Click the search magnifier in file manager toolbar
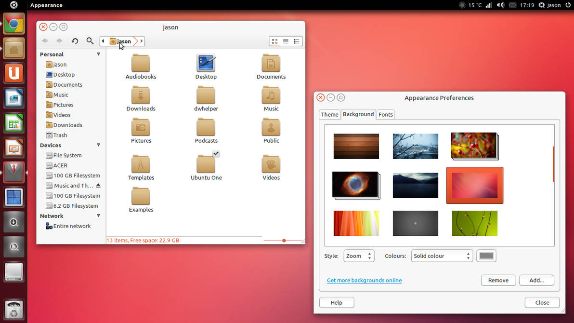 (90, 41)
